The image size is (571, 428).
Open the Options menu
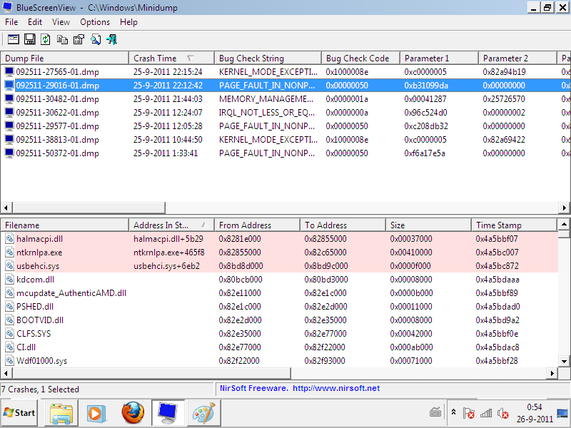coord(95,22)
